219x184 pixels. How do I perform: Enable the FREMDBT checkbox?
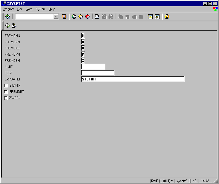[x=6, y=92]
